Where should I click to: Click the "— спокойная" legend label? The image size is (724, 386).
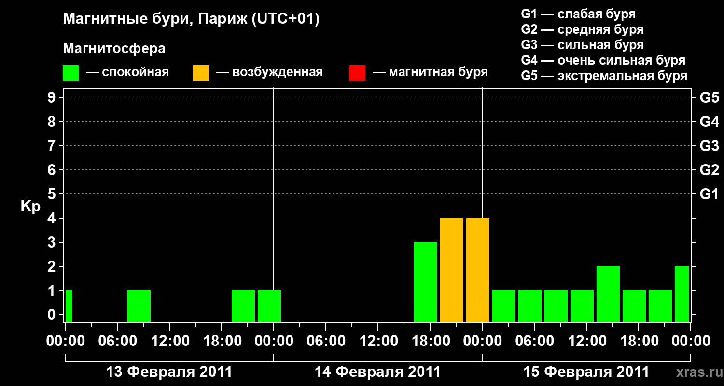click(127, 73)
